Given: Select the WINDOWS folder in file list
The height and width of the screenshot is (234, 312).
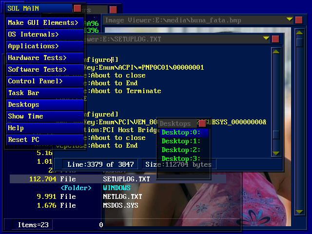Looking at the screenshot, I should [117, 188].
